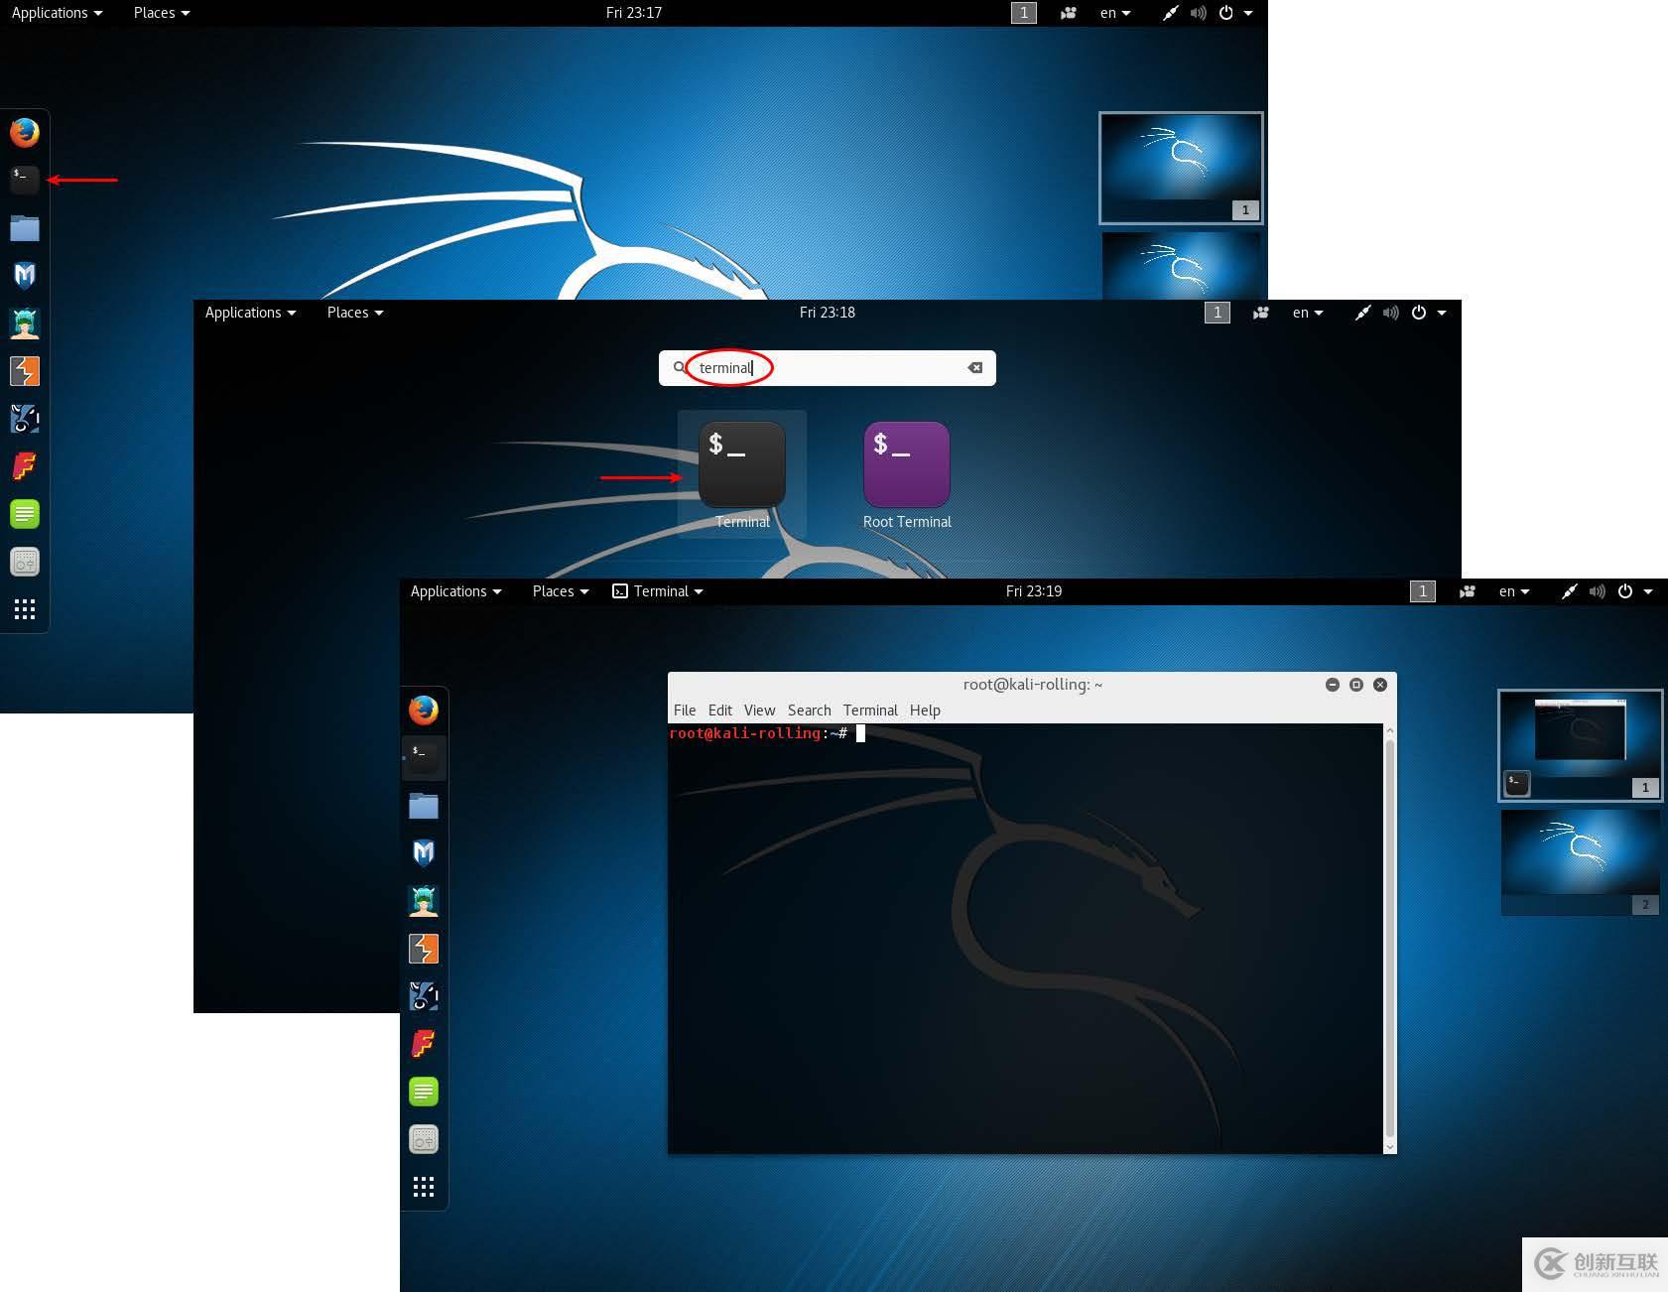Screen dimensions: 1668x1292
Task: Open Edit menu in terminal window
Action: click(720, 711)
